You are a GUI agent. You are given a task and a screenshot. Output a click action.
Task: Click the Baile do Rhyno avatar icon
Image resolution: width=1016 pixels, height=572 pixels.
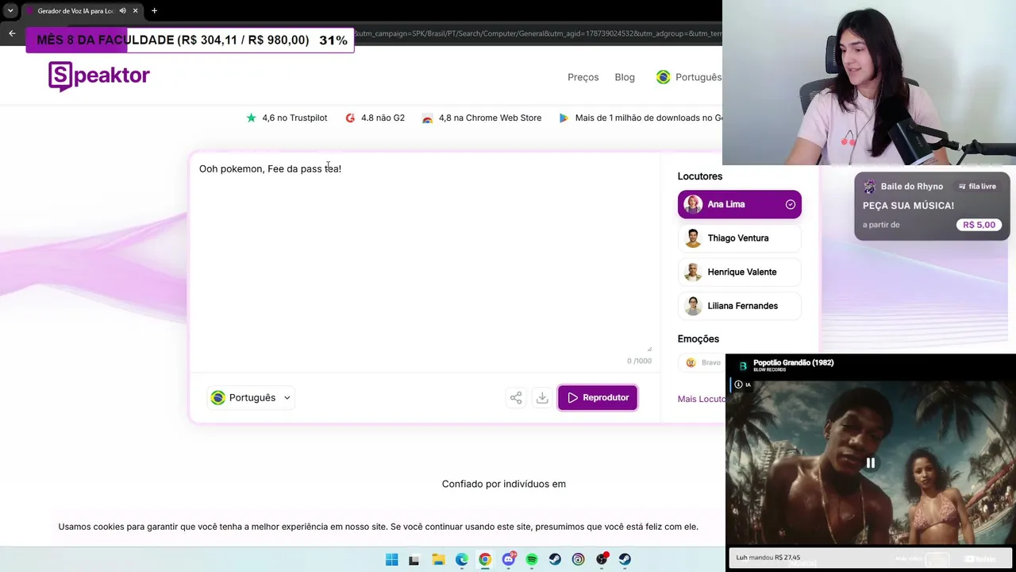(x=870, y=187)
